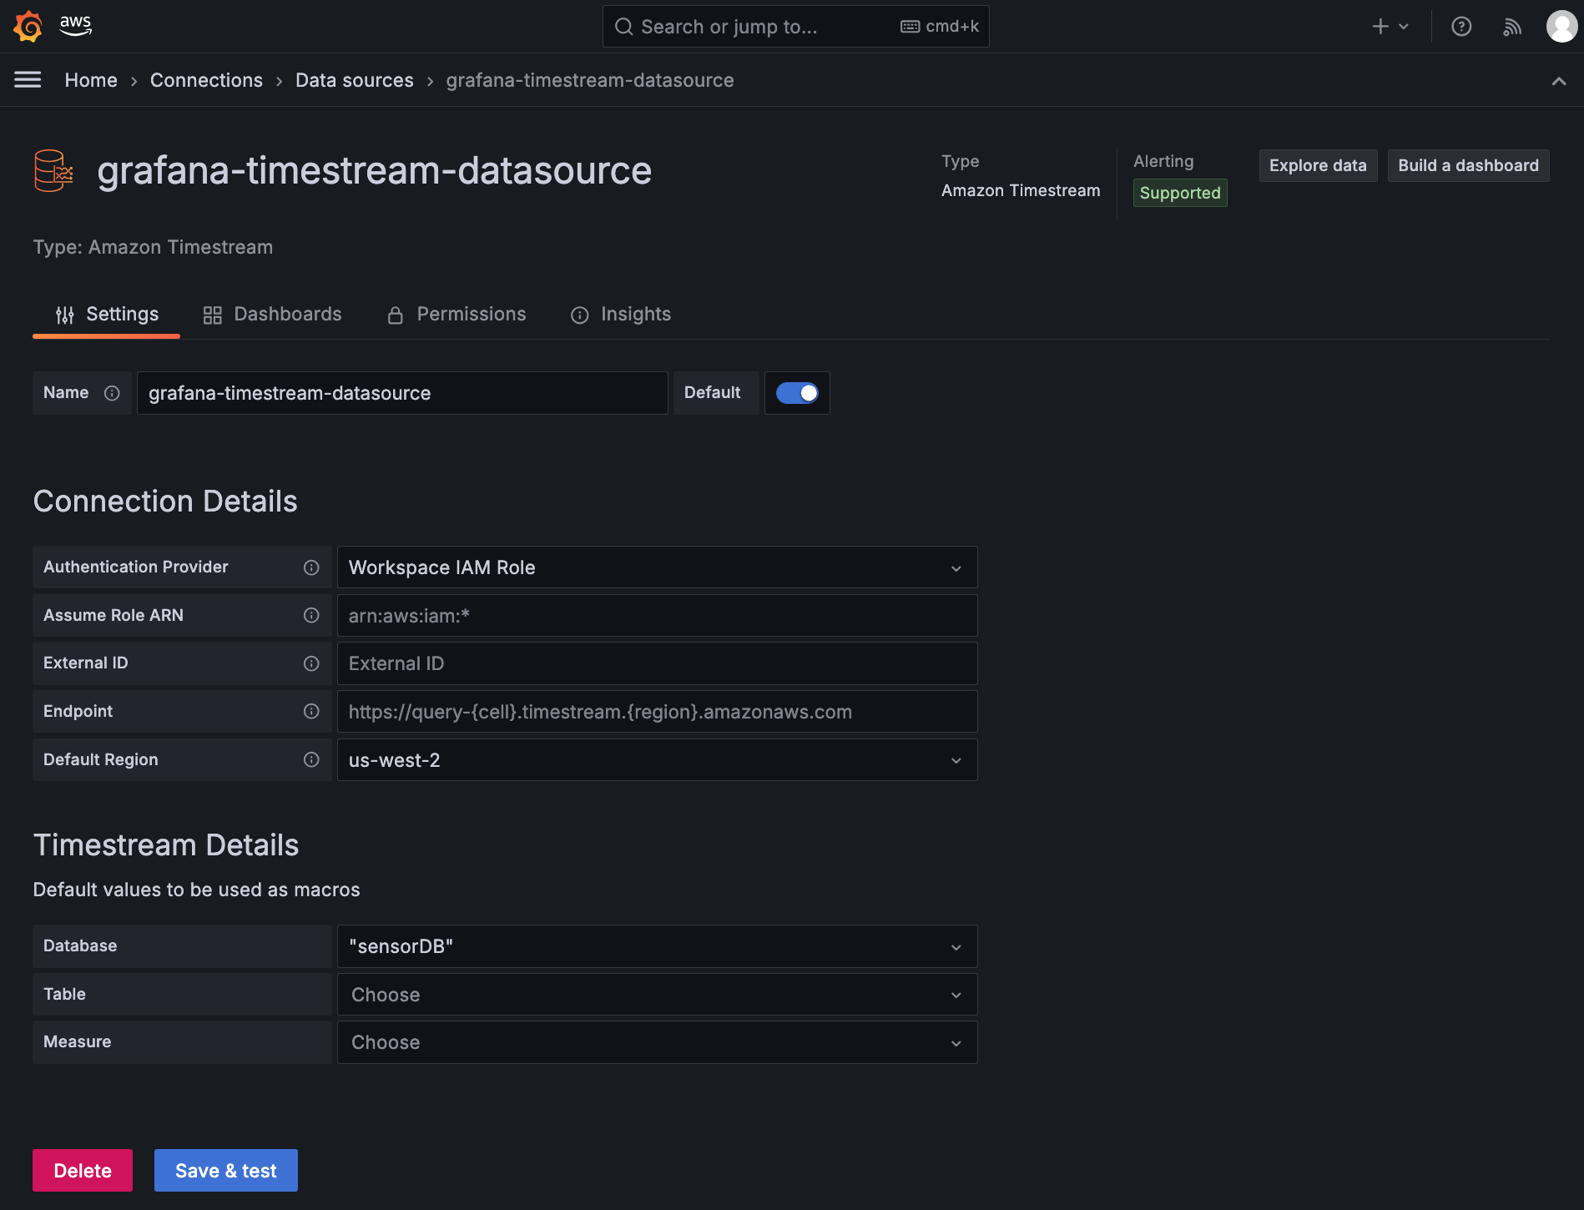The height and width of the screenshot is (1210, 1584).
Task: Click the Save & test button
Action: coord(226,1171)
